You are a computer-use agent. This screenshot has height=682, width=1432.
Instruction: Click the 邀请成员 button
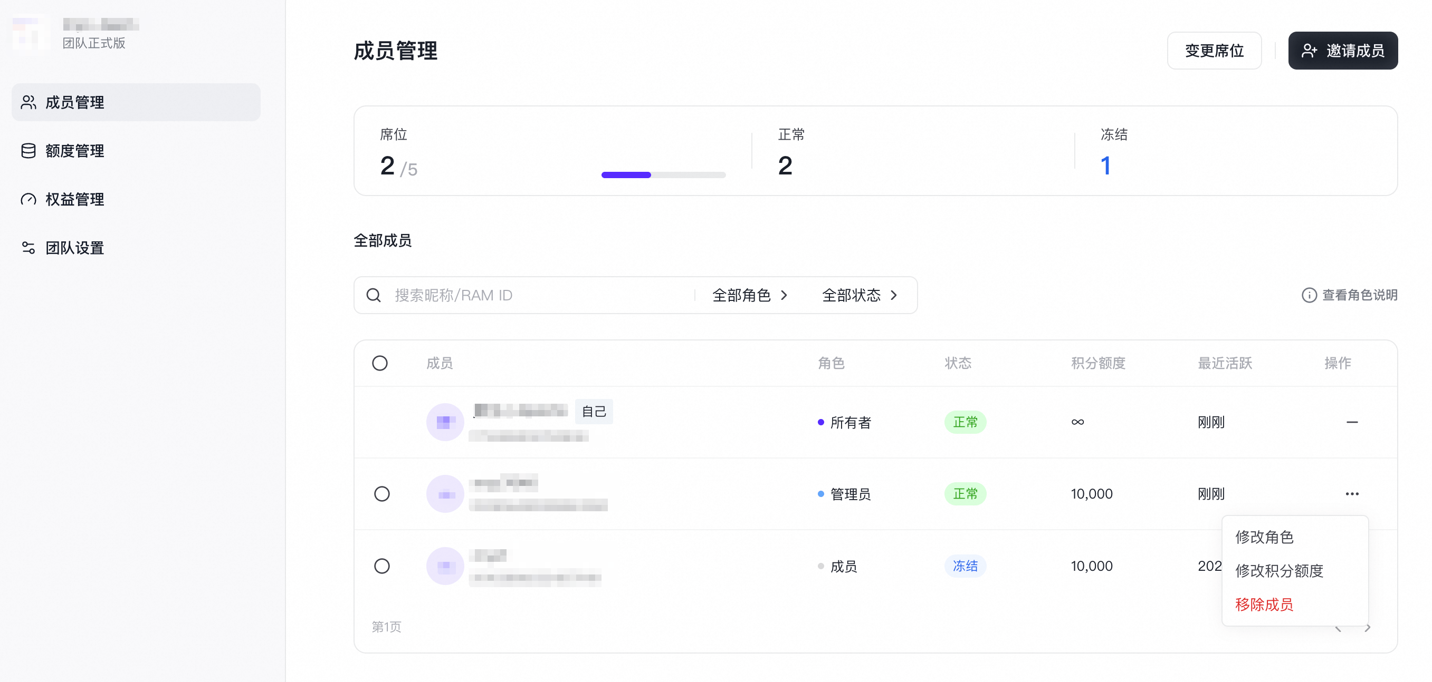[x=1342, y=51]
